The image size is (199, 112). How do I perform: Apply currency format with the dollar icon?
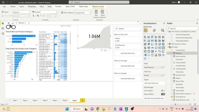coord(33,16)
